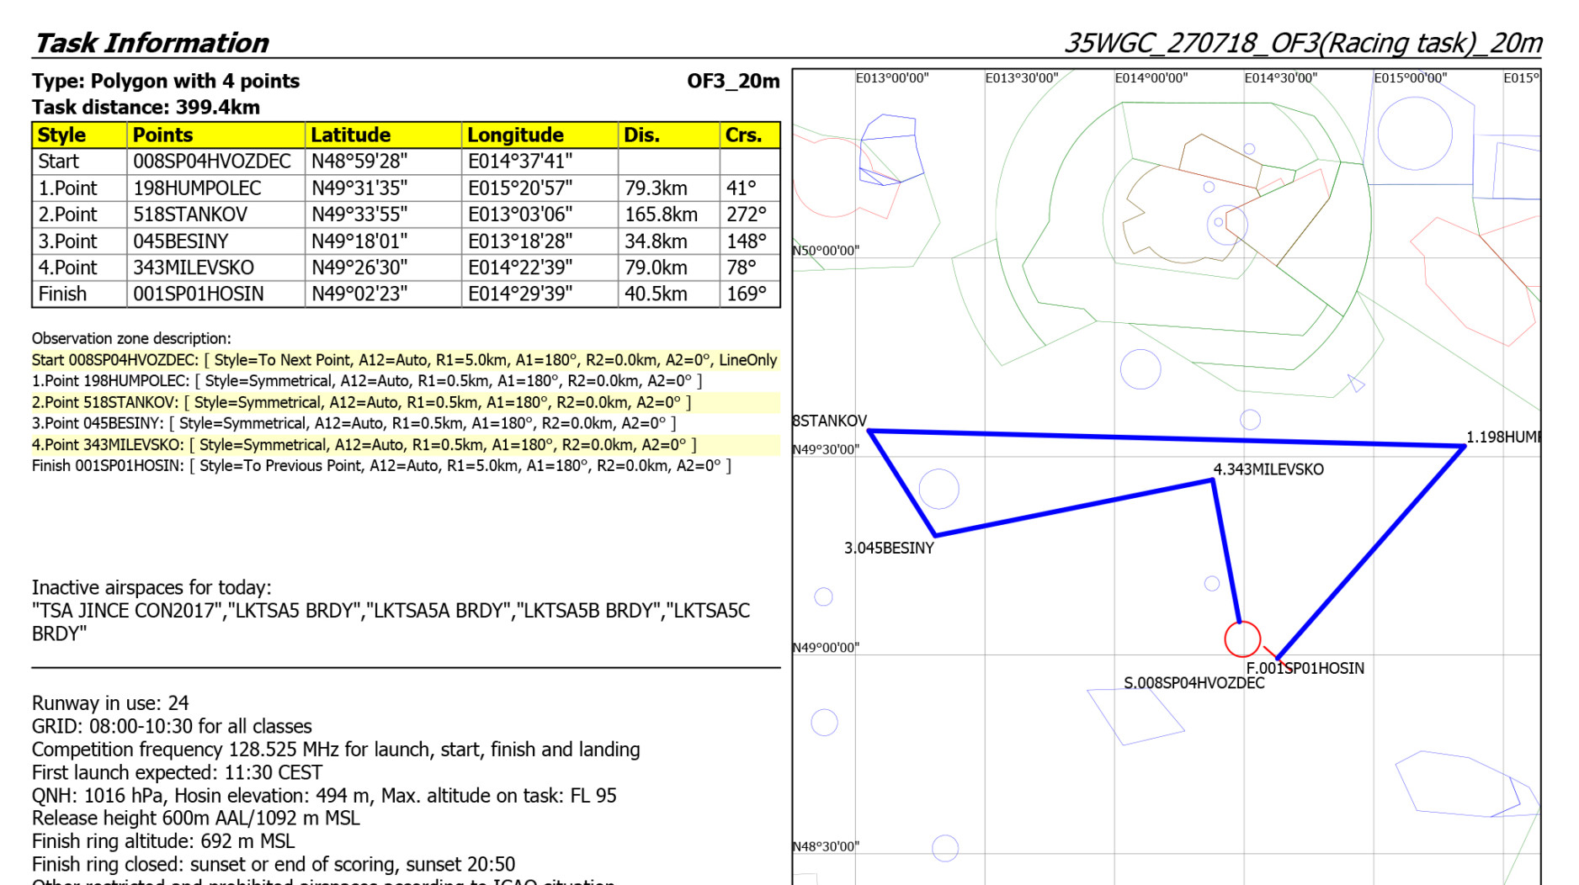This screenshot has height=885, width=1579.
Task: Select the 008SP04HVOZDEC cell in the table
Action: click(211, 162)
